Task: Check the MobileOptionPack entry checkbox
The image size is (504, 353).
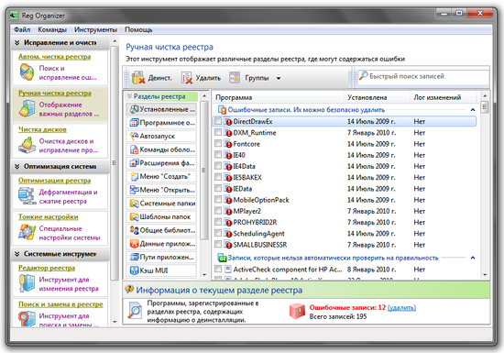Action: point(218,200)
